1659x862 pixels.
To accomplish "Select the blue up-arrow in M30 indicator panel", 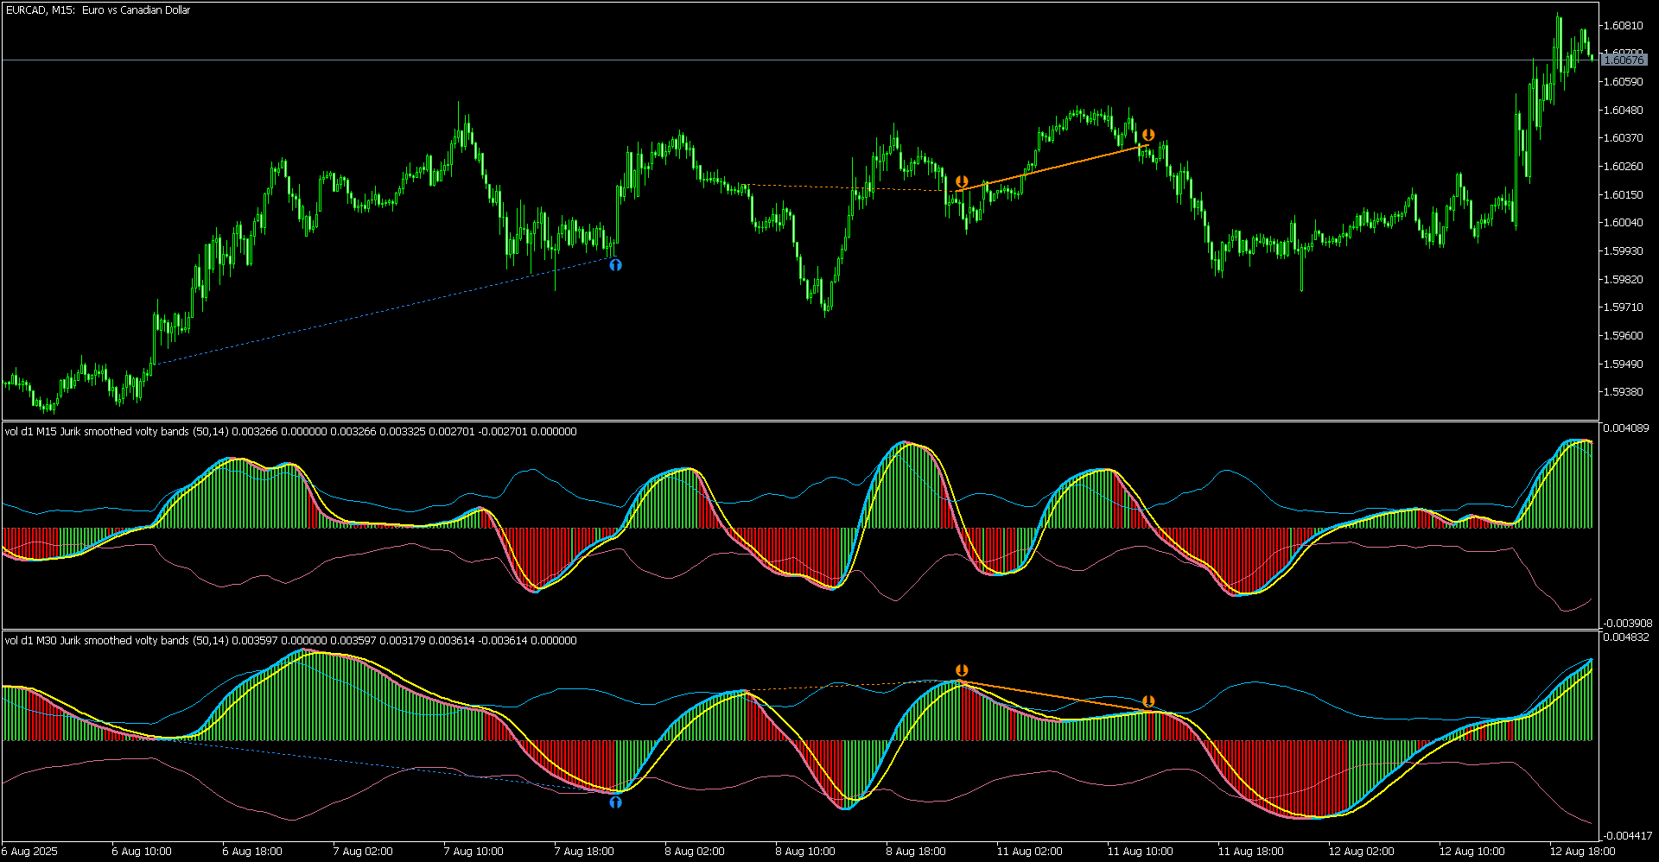I will 615,802.
